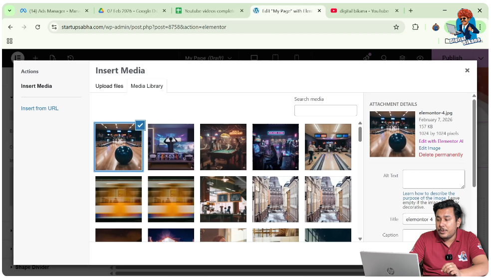The image size is (491, 278).
Task: Open a new browser tab
Action: pyautogui.click(x=411, y=10)
